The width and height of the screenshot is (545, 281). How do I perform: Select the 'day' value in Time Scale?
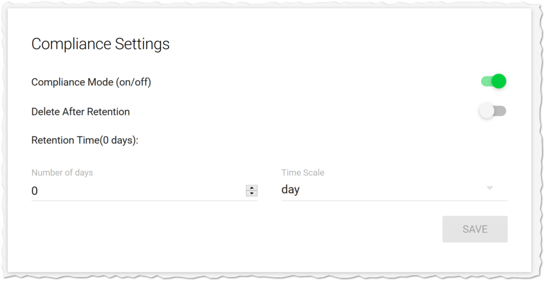click(x=291, y=189)
